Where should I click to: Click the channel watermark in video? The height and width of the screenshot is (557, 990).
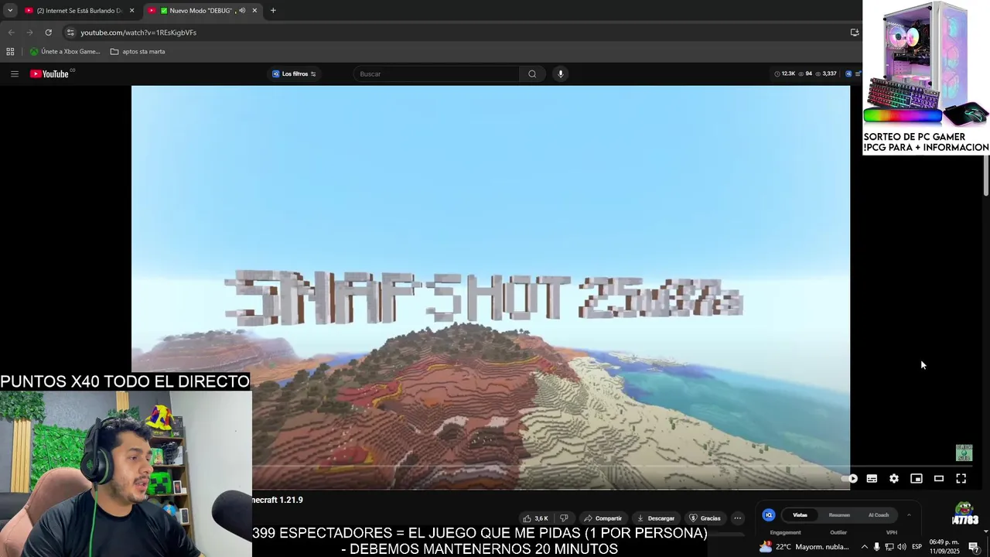coord(964,453)
